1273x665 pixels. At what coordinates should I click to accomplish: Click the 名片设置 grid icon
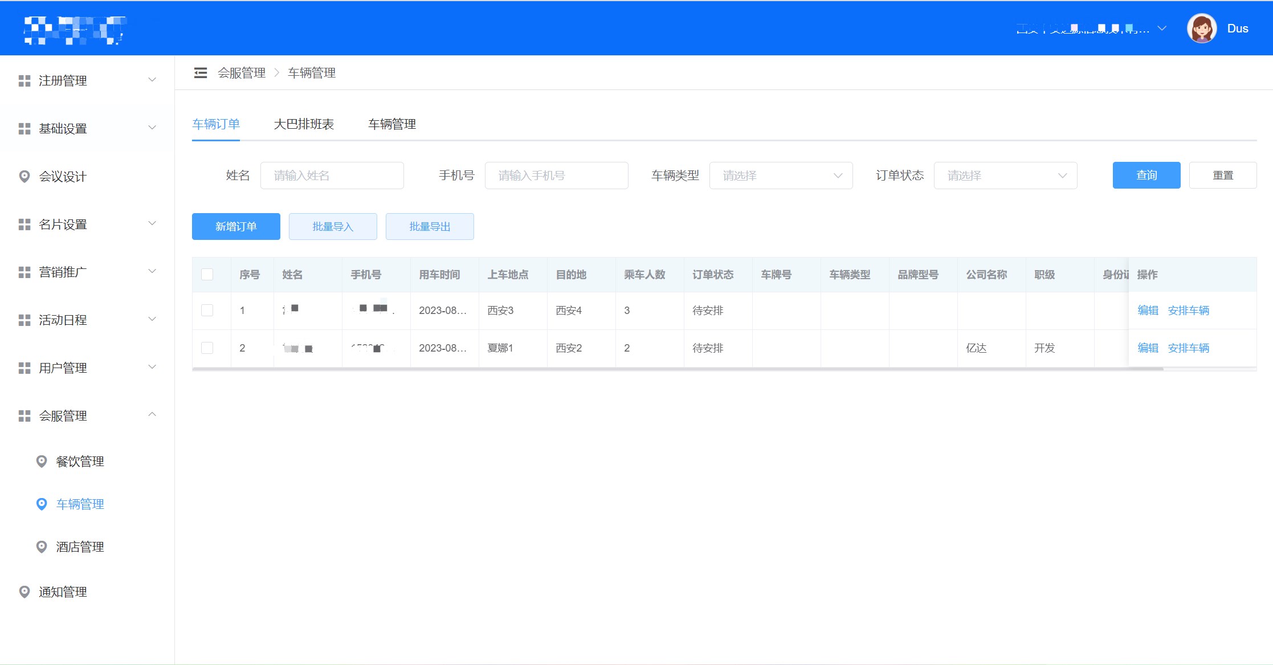coord(25,225)
